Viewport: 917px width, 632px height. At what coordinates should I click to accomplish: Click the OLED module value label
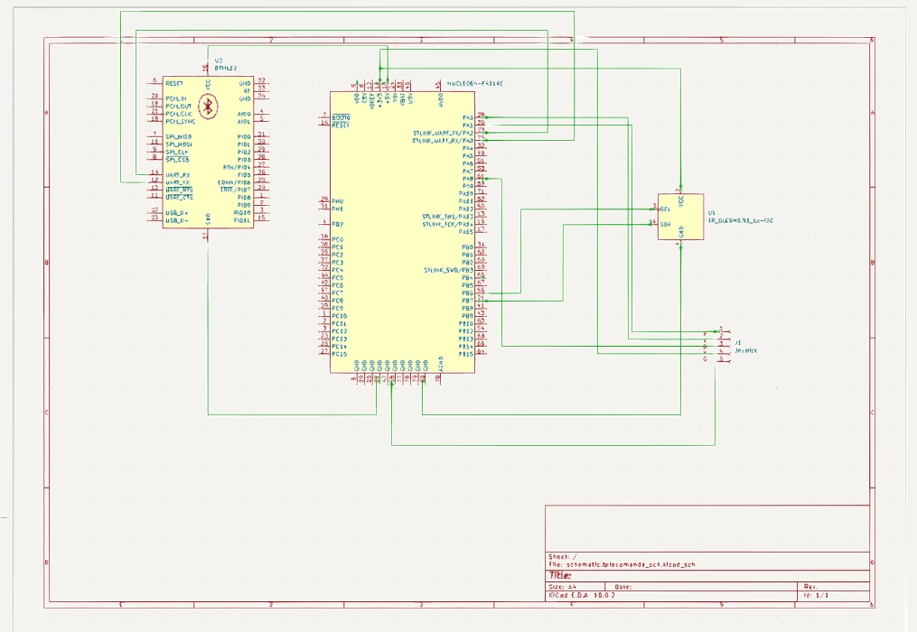click(x=741, y=220)
